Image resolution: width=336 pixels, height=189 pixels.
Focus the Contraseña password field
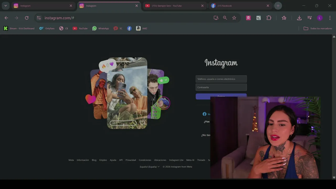221,87
